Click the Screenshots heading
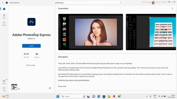Image resolution: width=177 pixels, height=99 pixels. point(63,9)
